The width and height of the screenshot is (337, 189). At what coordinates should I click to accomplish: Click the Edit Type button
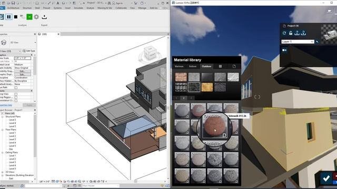[29, 51]
